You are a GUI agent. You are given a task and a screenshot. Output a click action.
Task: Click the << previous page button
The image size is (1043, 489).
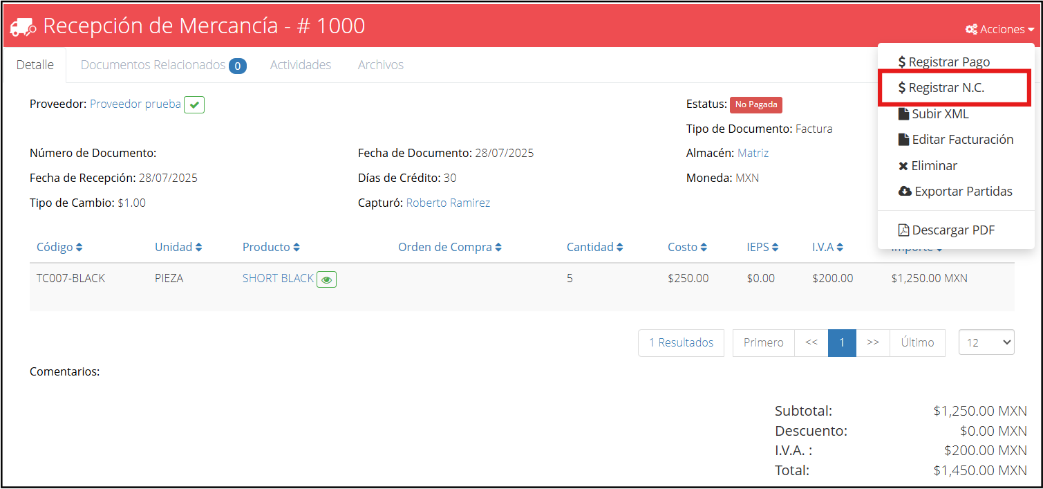pos(811,342)
